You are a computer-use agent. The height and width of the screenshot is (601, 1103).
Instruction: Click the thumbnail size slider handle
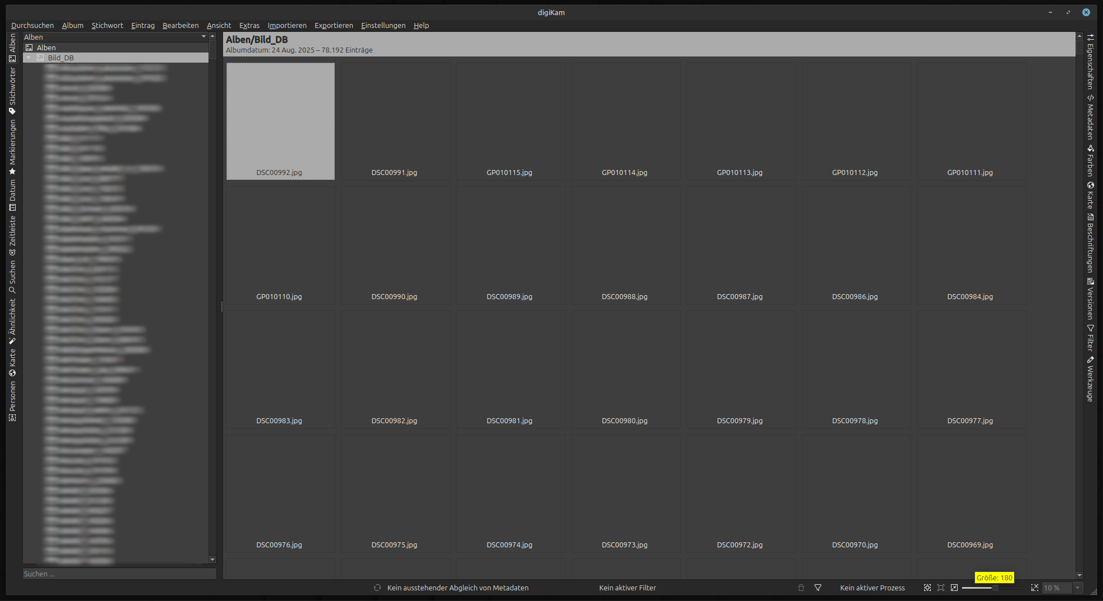995,588
